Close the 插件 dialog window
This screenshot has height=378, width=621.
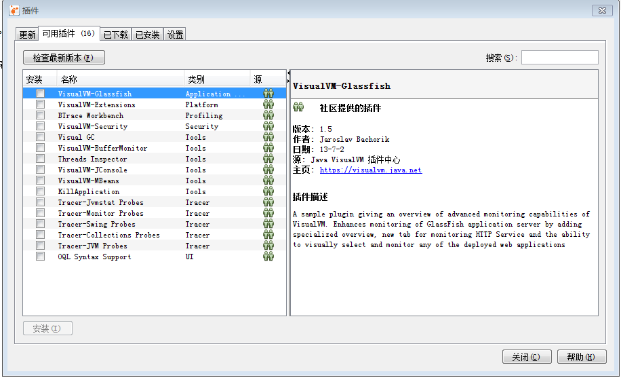coord(602,10)
